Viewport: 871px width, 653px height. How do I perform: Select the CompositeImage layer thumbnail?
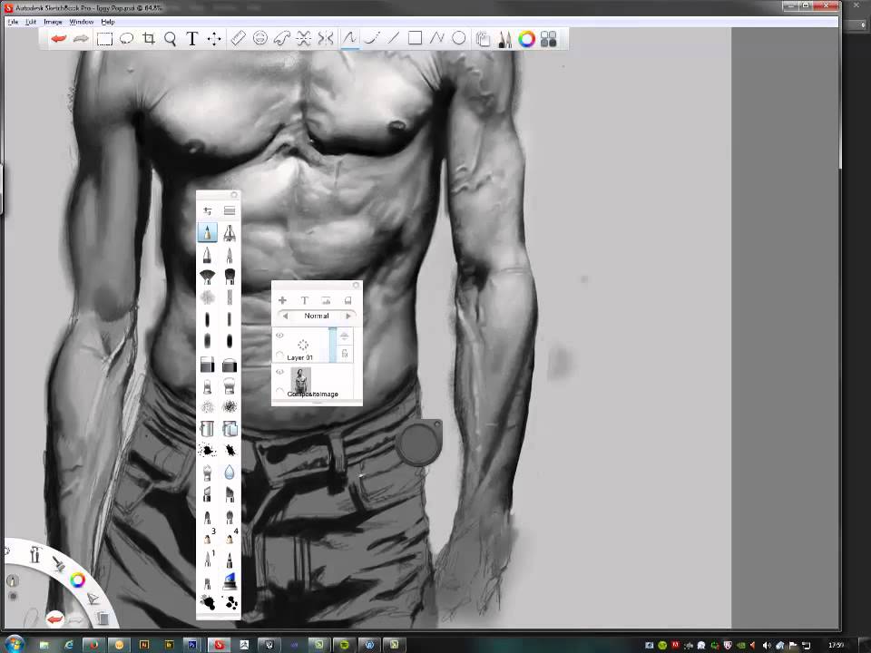point(300,379)
